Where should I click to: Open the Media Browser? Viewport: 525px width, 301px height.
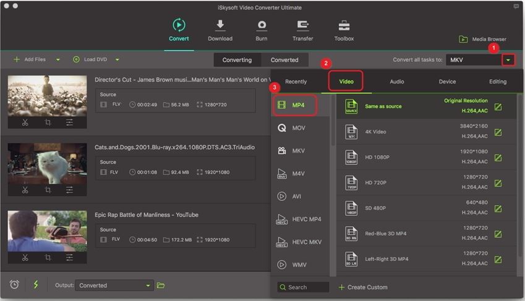click(482, 39)
